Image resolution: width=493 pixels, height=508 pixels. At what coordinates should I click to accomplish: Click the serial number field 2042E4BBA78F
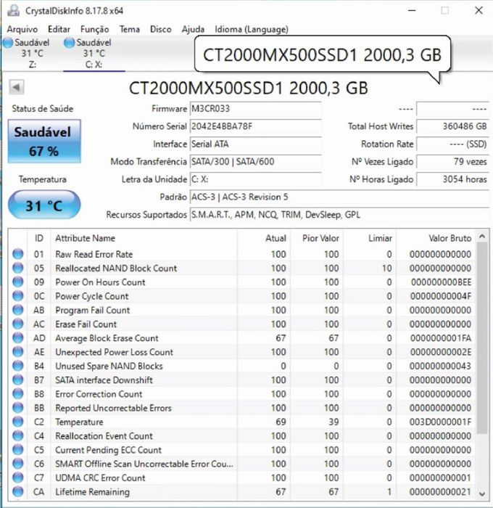click(255, 126)
